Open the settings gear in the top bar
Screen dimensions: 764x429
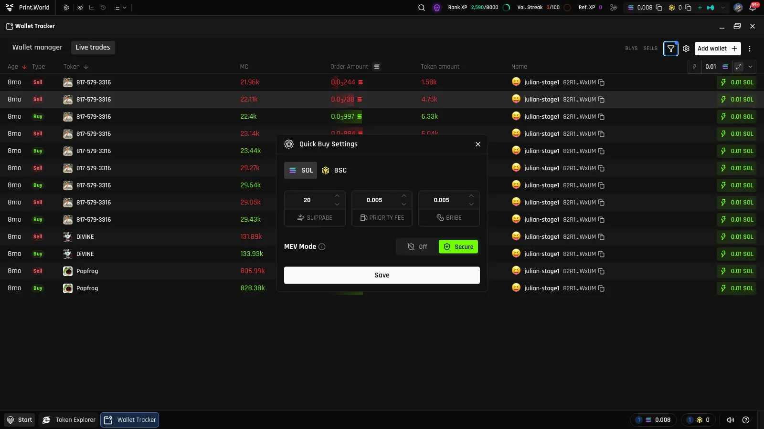pyautogui.click(x=66, y=8)
